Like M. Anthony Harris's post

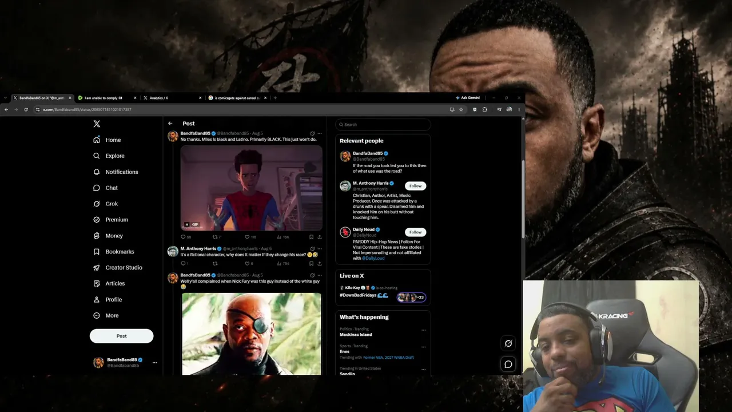[x=248, y=263]
